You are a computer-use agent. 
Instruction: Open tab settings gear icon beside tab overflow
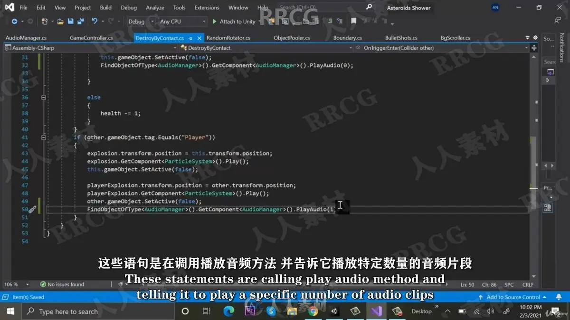click(535, 38)
